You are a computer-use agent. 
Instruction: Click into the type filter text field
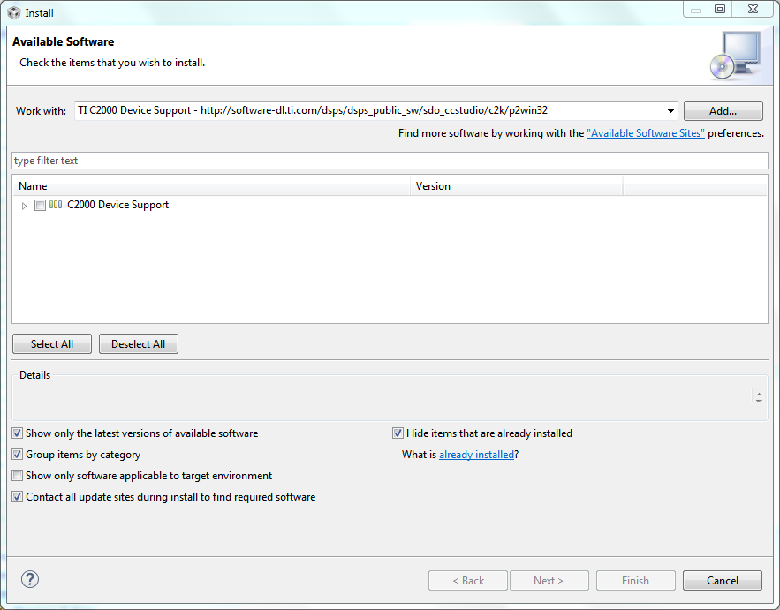click(x=390, y=161)
